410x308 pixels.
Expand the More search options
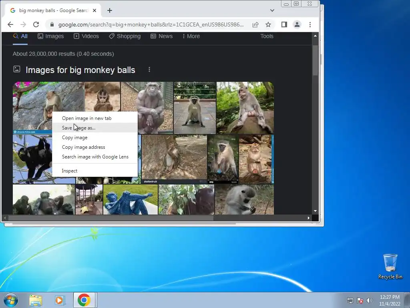point(191,36)
